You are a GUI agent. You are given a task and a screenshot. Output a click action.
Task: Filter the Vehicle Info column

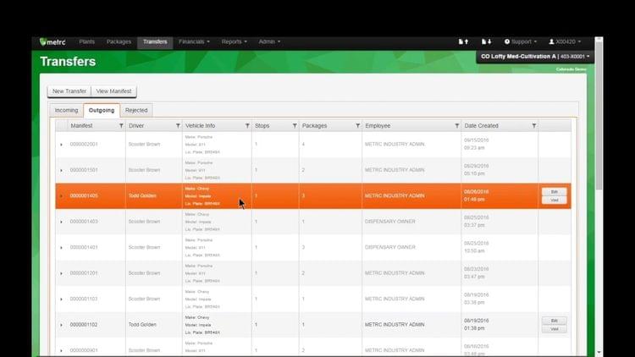[x=247, y=126]
